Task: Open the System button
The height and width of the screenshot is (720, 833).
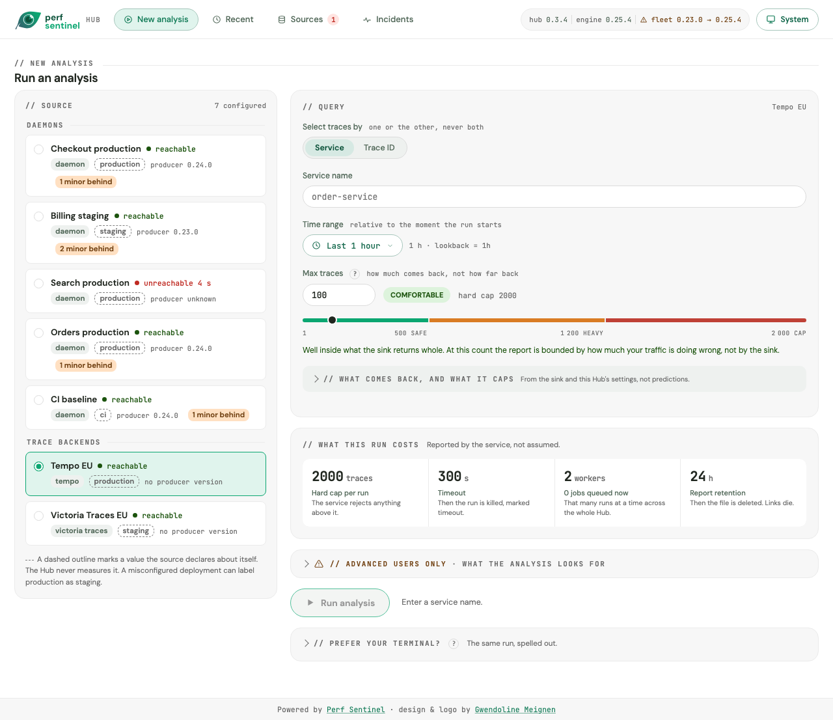Action: click(x=787, y=20)
